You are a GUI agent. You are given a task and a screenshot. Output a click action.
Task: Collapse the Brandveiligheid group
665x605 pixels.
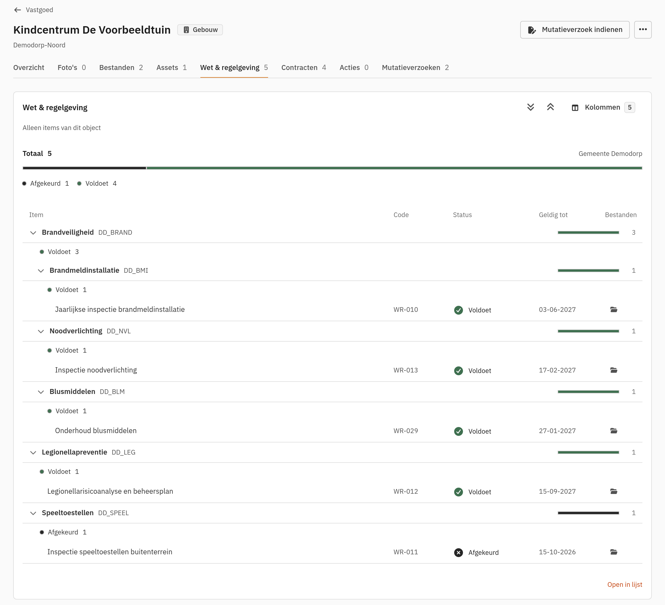click(33, 233)
